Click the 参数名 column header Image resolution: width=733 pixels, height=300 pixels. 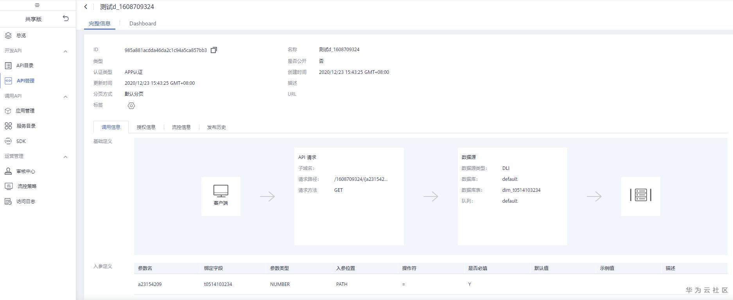(x=145, y=268)
